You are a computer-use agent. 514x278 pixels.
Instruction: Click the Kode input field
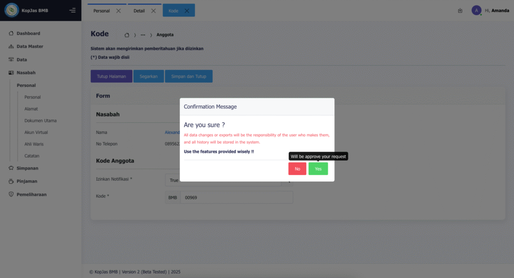click(x=236, y=198)
